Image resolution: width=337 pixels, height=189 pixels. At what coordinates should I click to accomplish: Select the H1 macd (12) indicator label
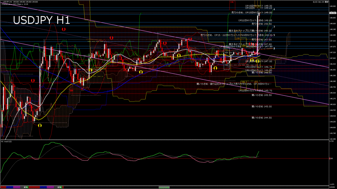coord(7,141)
